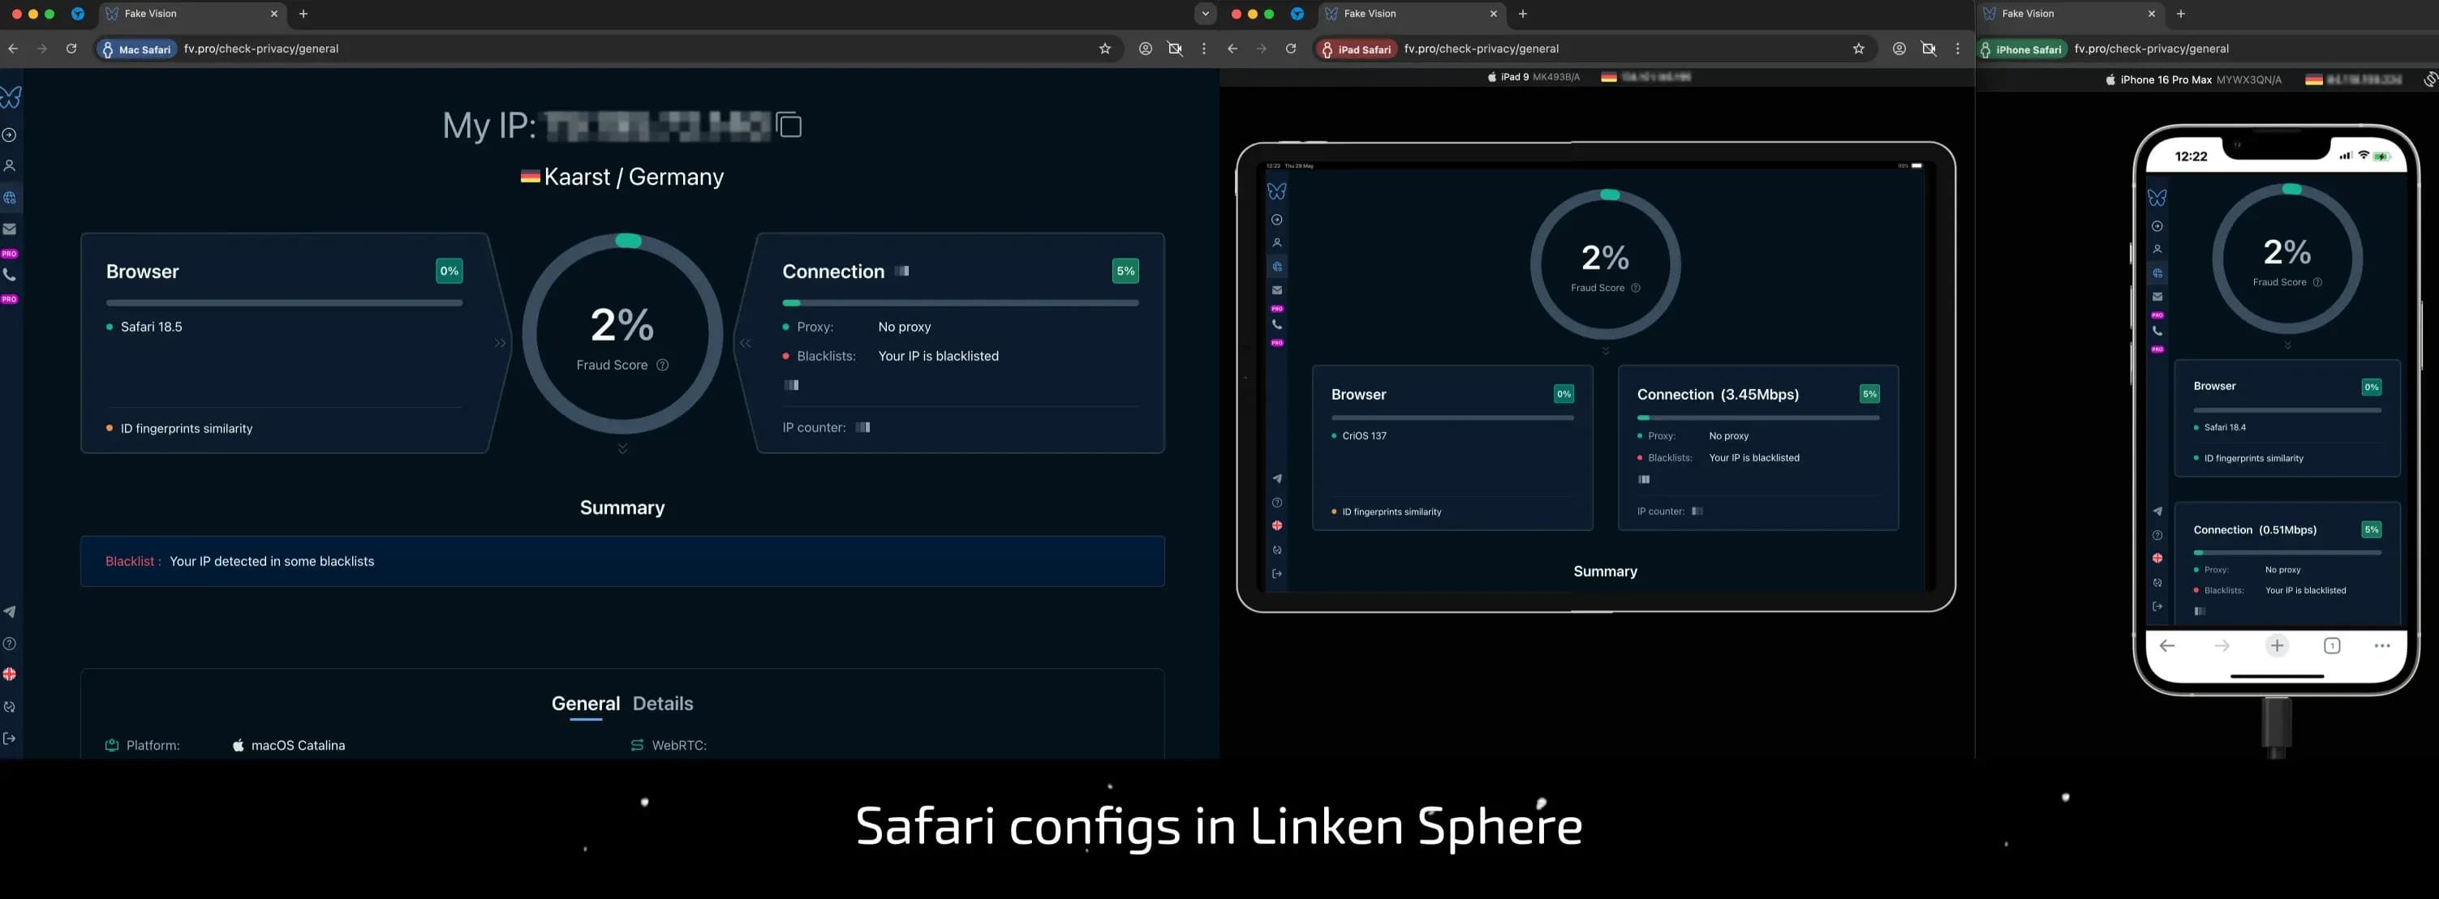Open the help question-mark icon
The width and height of the screenshot is (2439, 899).
(10, 643)
